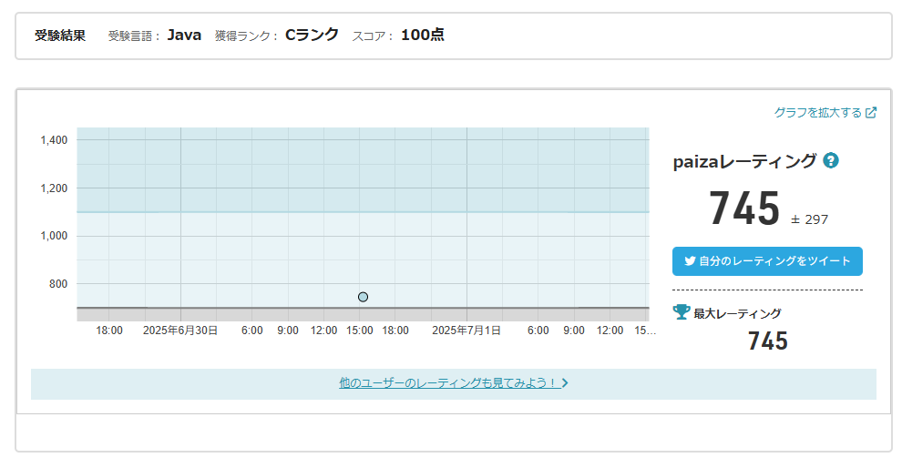Click the 2025年7月1日 date label on the axis
Image resolution: width=902 pixels, height=468 pixels.
(x=466, y=331)
